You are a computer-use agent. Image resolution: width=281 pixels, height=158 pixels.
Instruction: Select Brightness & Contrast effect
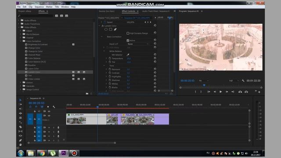pyautogui.click(x=38, y=44)
